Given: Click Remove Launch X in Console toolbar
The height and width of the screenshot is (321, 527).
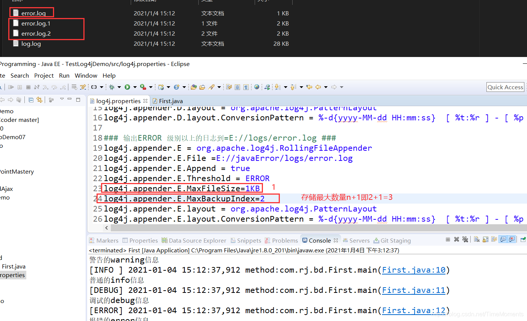Looking at the screenshot, I should point(456,239).
